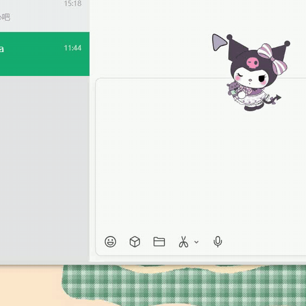Click the 15:18 timestamp in chat list
This screenshot has width=306, height=306.
73,3
